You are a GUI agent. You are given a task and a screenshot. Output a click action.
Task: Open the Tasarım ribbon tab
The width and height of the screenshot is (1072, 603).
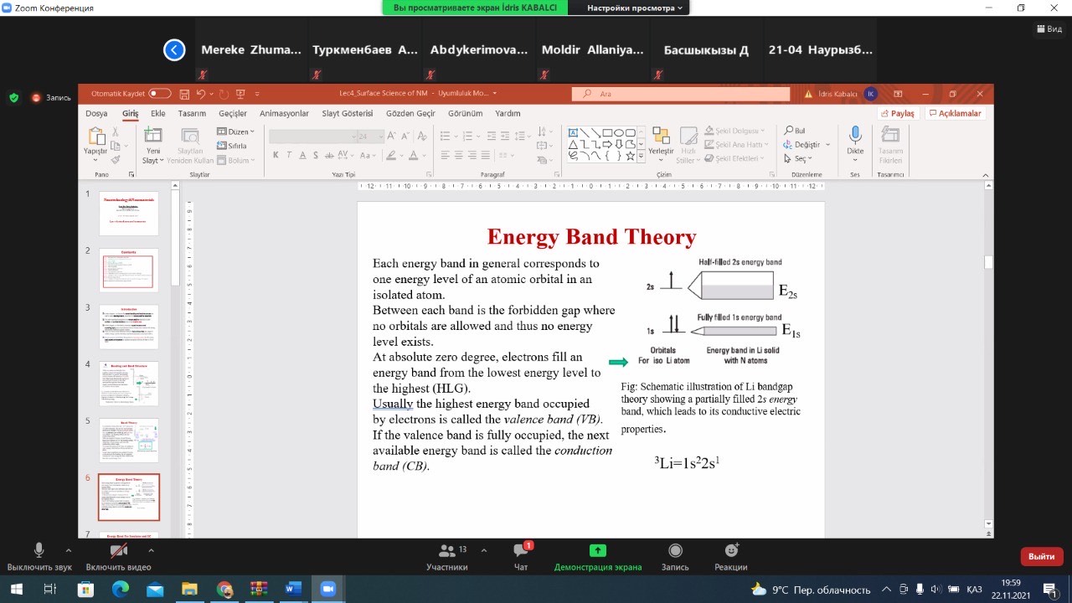click(x=192, y=113)
